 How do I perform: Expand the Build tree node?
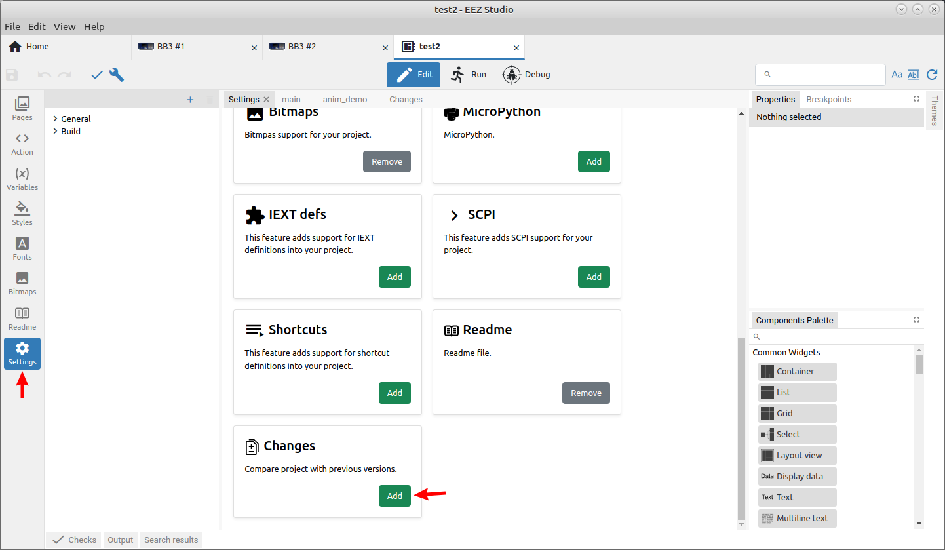coord(55,131)
